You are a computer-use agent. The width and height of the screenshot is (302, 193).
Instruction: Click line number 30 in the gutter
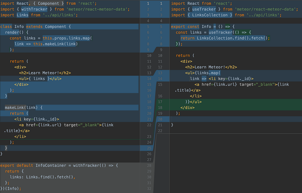[149, 177]
